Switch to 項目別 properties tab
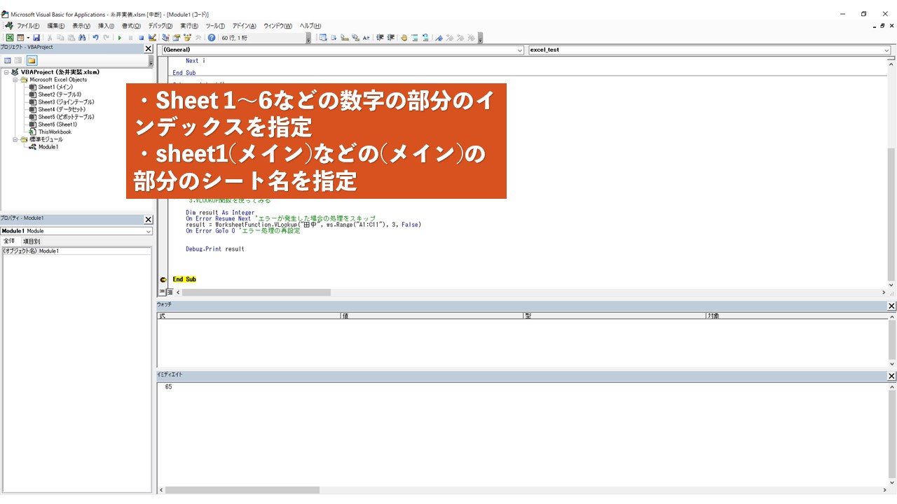 pos(32,241)
